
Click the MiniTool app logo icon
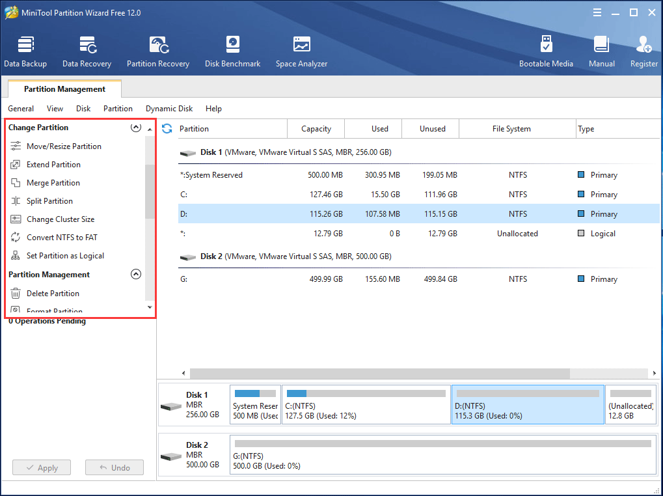tap(11, 12)
